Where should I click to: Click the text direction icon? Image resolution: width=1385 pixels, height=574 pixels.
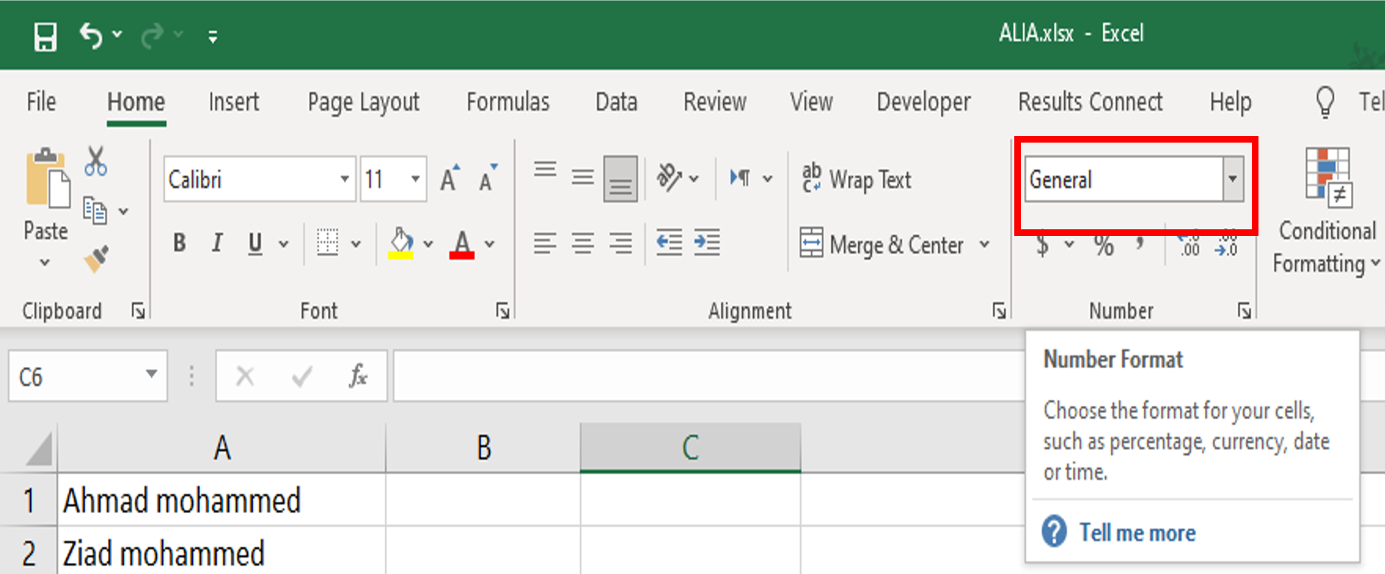click(740, 178)
